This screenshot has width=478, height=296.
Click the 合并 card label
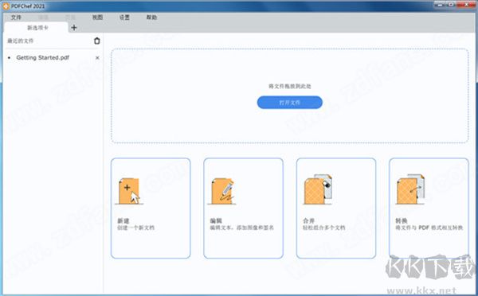click(308, 220)
